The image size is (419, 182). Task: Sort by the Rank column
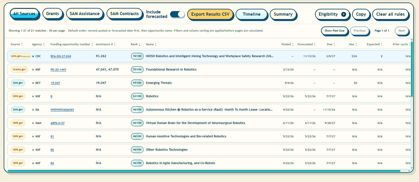pos(136,44)
